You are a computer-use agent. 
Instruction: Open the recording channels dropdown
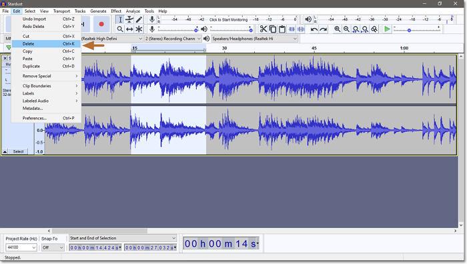(173, 39)
